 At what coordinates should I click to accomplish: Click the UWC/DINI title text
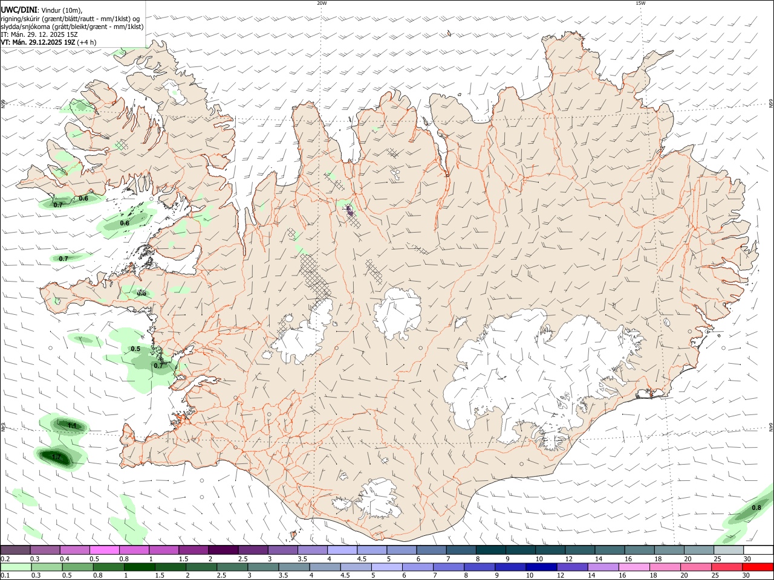pos(19,10)
